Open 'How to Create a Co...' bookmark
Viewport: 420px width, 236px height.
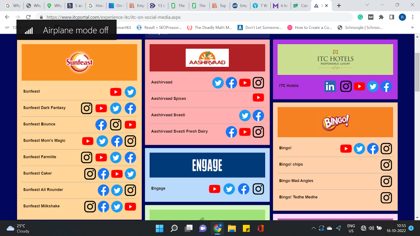pyautogui.click(x=310, y=28)
